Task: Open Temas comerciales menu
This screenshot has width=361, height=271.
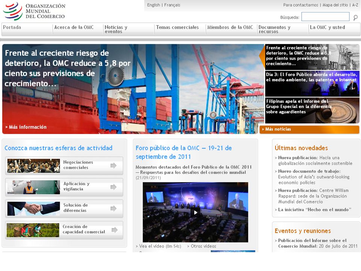Action: pyautogui.click(x=177, y=27)
